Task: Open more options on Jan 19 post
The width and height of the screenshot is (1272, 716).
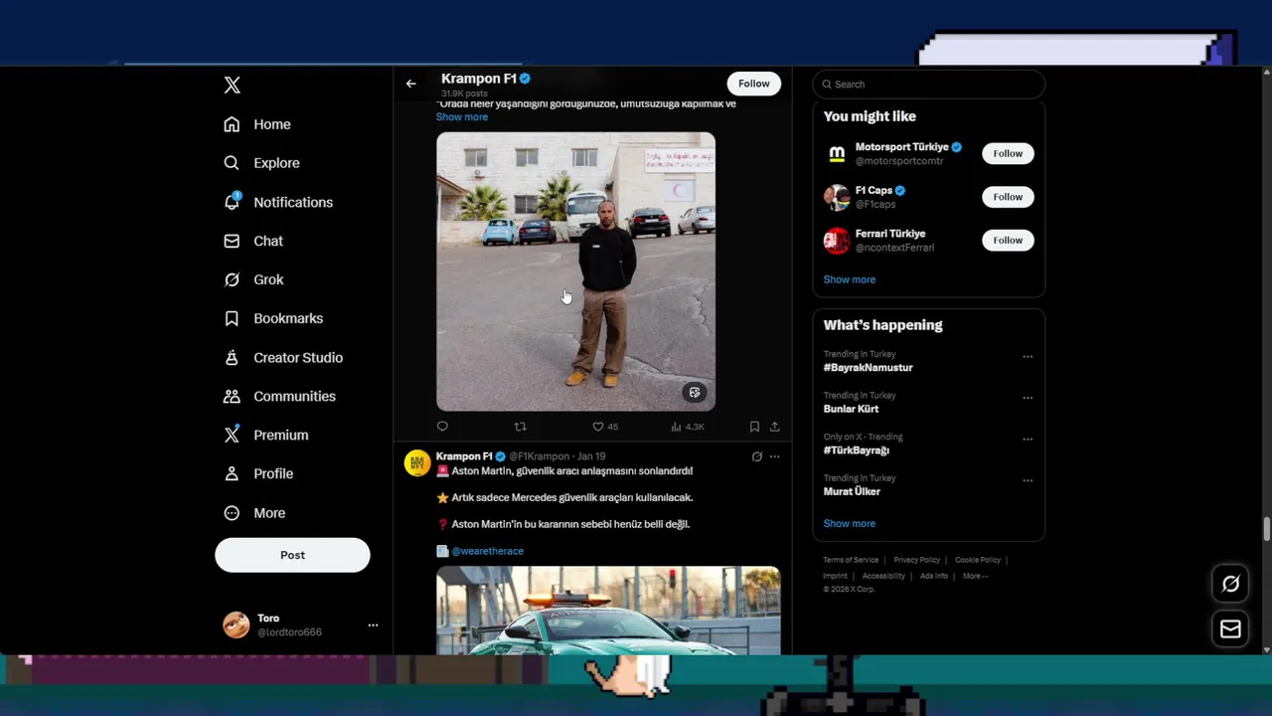Action: (775, 456)
